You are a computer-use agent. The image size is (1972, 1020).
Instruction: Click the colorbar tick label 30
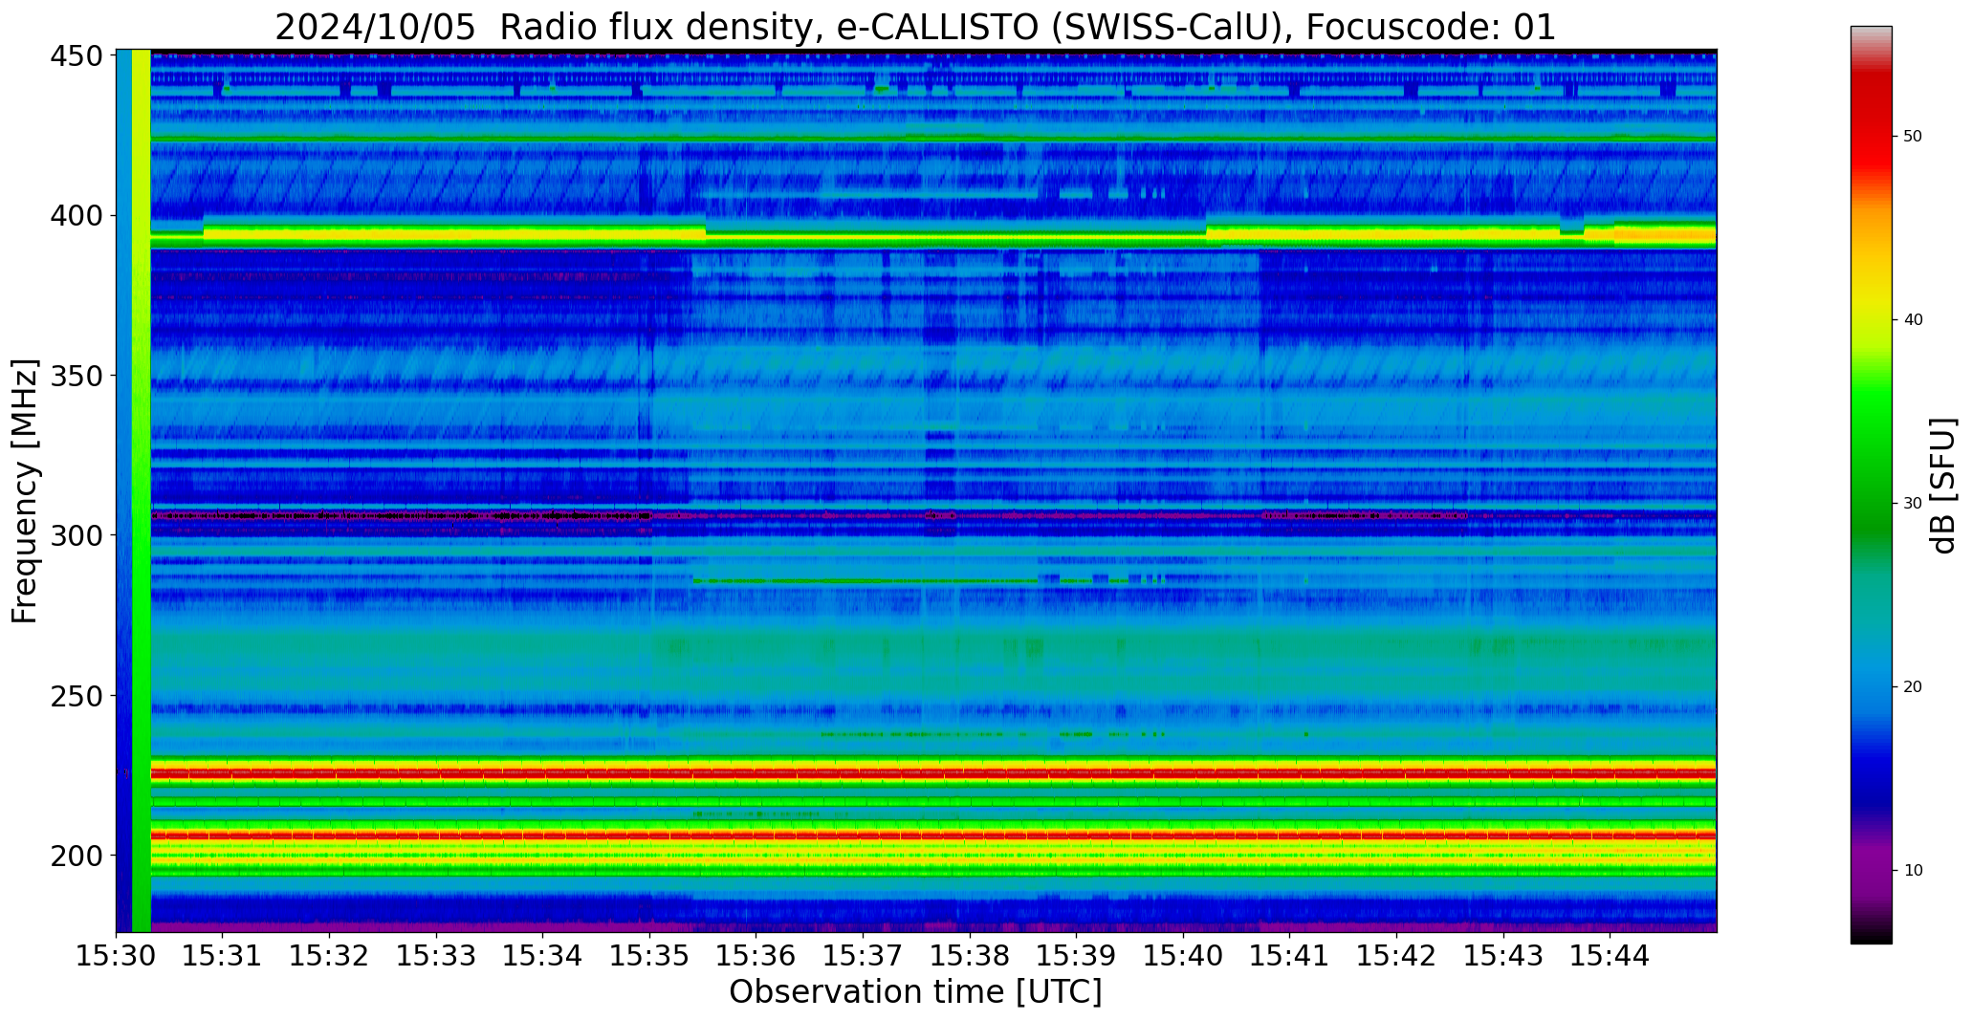point(1913,504)
